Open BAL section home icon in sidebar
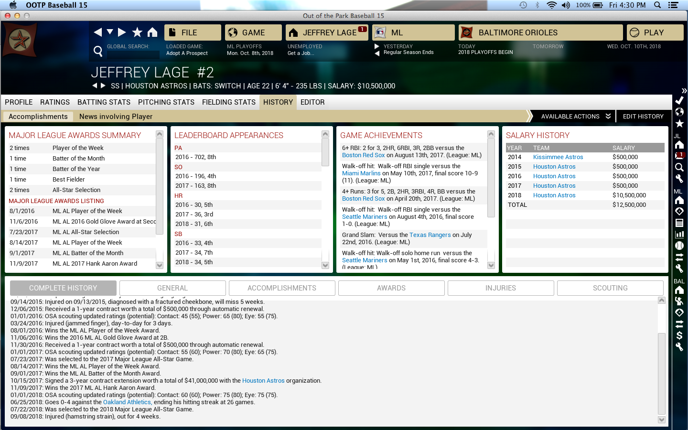This screenshot has width=688, height=430. (x=679, y=290)
